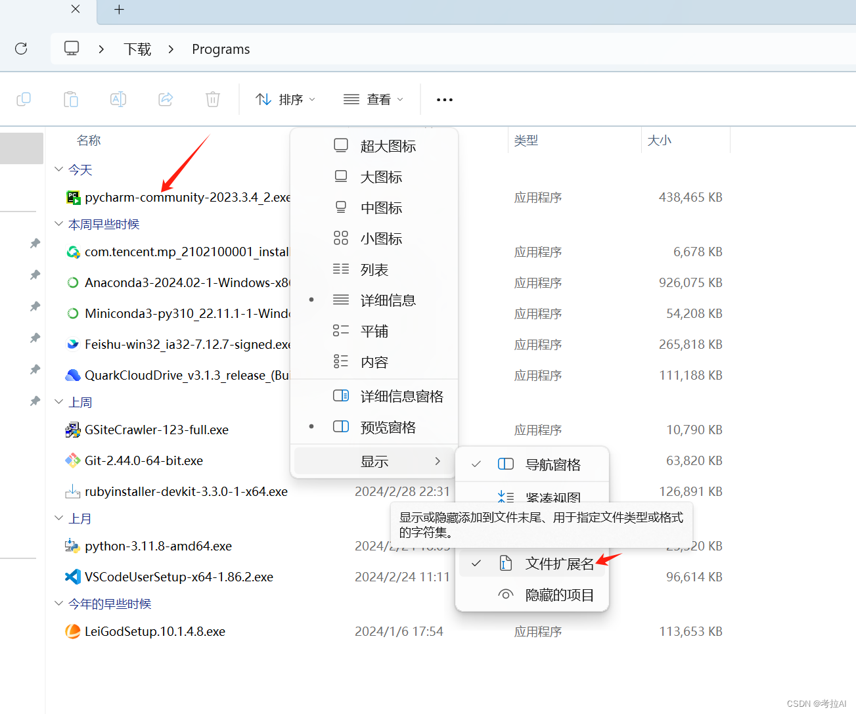Screen dimensions: 856x714
Task: Open the 排序 sort dropdown
Action: 285,99
